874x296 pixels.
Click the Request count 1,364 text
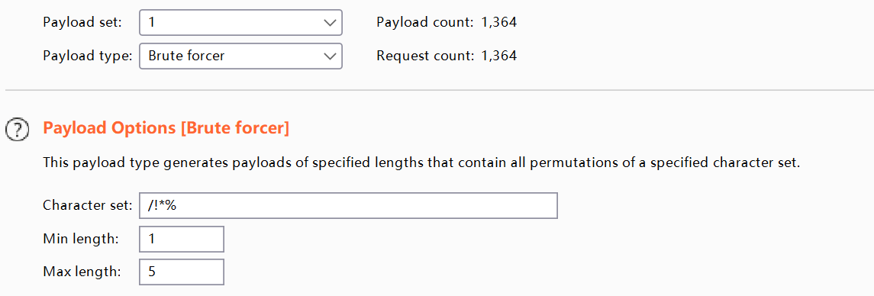click(447, 56)
